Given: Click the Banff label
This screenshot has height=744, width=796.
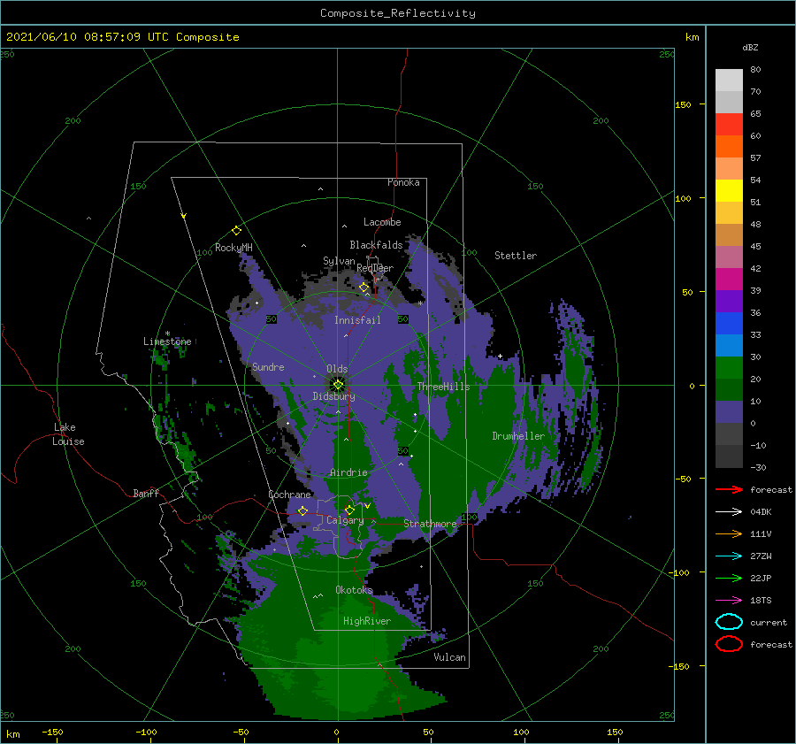Looking at the screenshot, I should (146, 493).
